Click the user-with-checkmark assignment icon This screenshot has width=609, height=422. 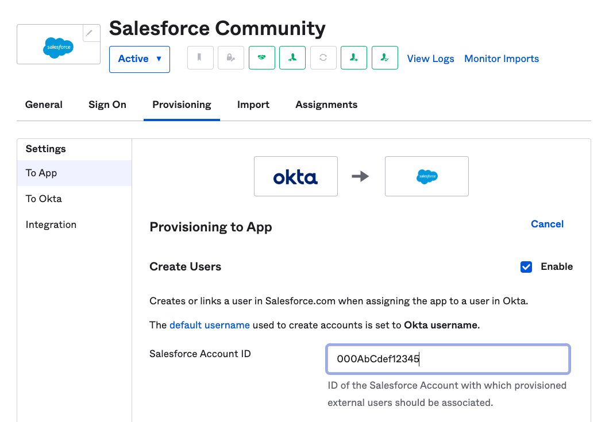tap(385, 57)
